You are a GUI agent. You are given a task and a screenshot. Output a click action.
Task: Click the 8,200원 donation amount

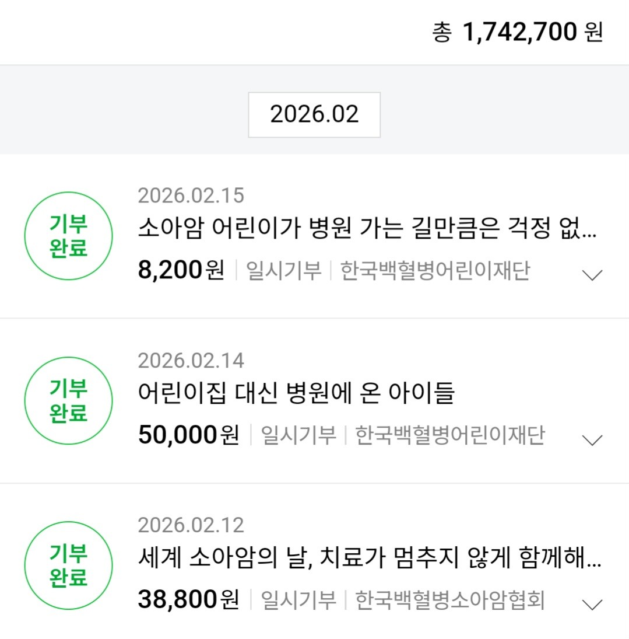coord(181,271)
